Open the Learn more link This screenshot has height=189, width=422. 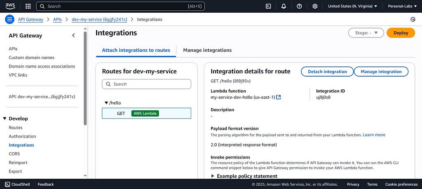pos(374,135)
